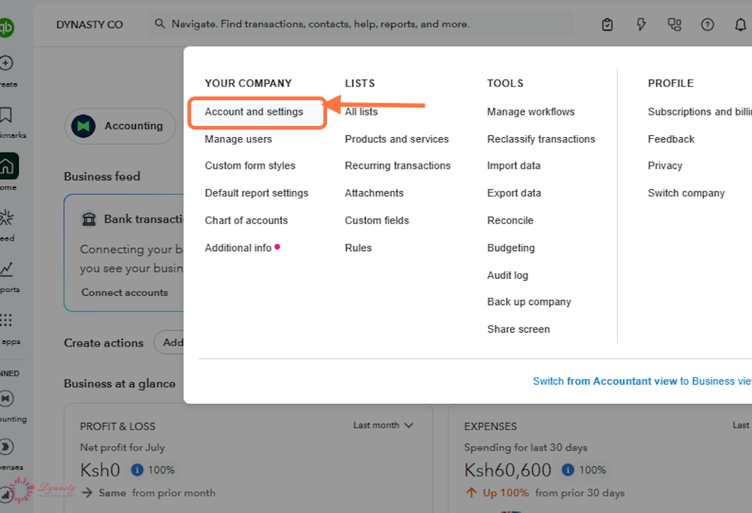752x513 pixels.
Task: Open Default report settings
Action: click(256, 193)
